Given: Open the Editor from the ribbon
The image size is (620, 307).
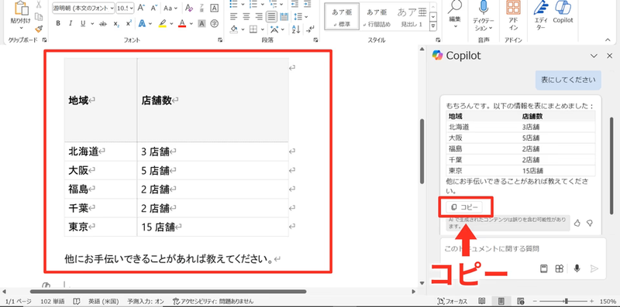Looking at the screenshot, I should click(x=540, y=15).
